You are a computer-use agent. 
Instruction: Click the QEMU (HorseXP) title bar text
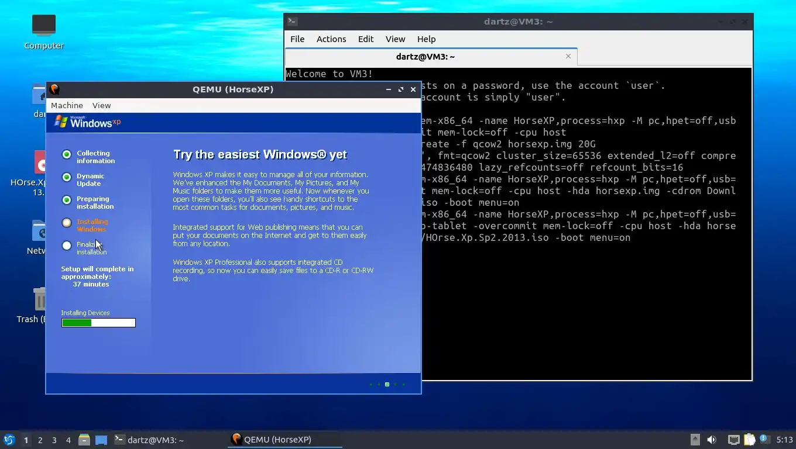click(x=233, y=89)
